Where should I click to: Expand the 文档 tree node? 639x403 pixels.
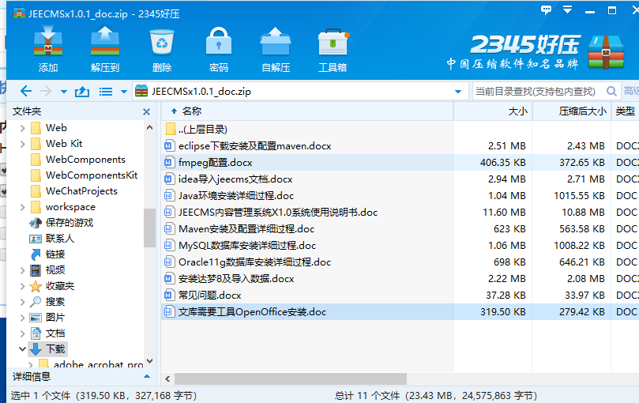[x=23, y=333]
